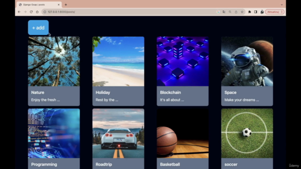Open the site information icon in the address bar
301x169 pixels.
(x=45, y=12)
